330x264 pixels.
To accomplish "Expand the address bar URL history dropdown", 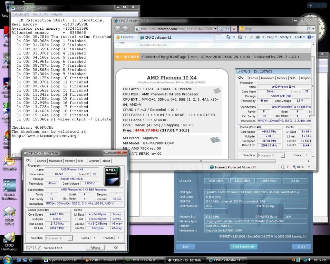I will click(215, 29).
